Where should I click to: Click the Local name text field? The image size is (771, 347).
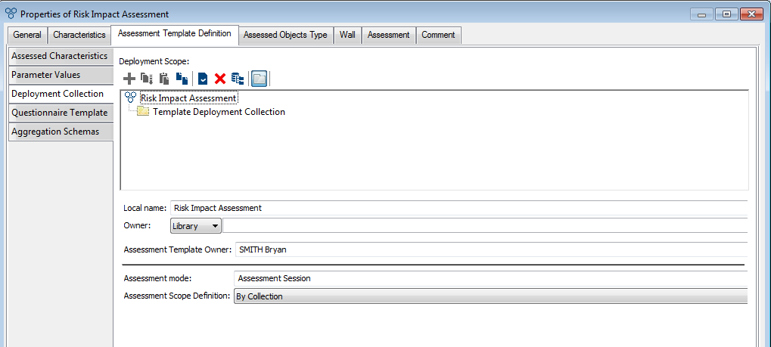click(x=458, y=208)
